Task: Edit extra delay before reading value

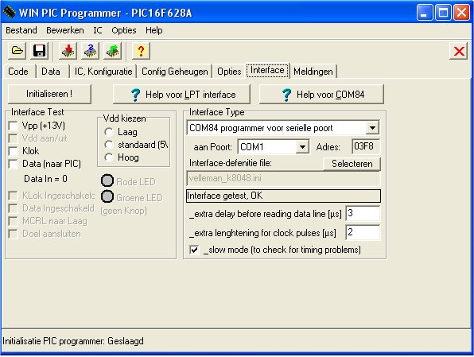Action: point(363,214)
